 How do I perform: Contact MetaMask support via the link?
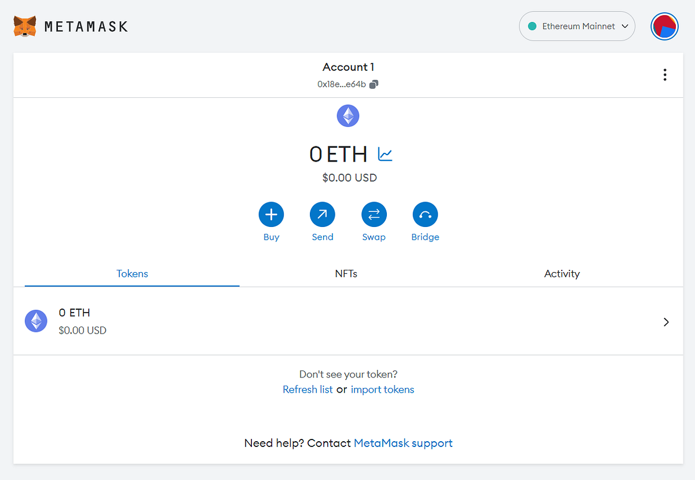click(x=403, y=442)
